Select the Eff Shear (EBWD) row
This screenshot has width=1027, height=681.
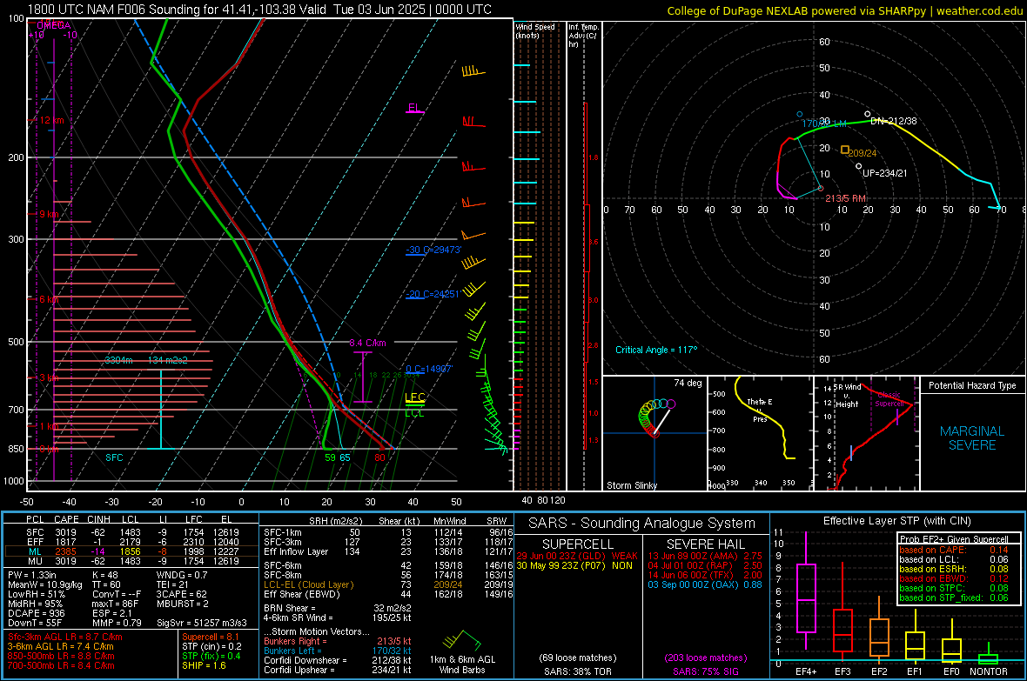pos(388,595)
